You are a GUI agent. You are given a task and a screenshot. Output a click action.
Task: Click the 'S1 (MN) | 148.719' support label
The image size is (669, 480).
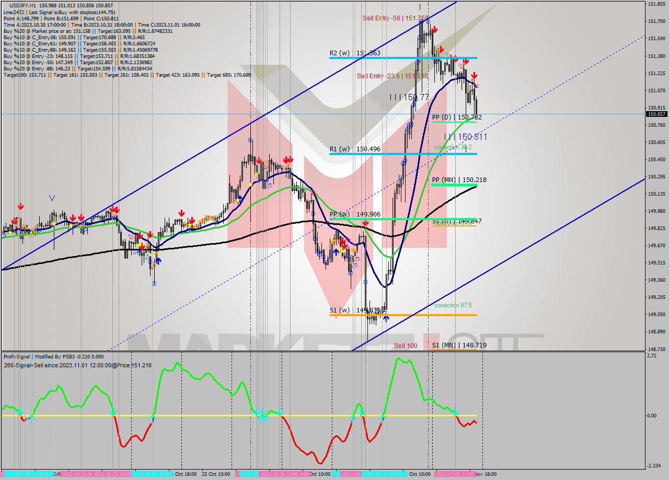tap(460, 345)
